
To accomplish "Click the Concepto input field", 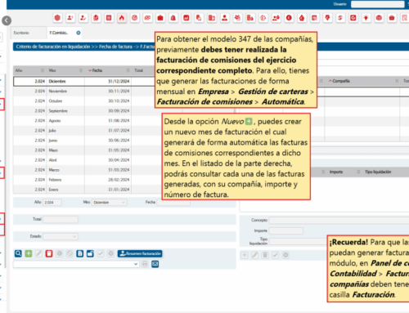I will pyautogui.click(x=339, y=221).
